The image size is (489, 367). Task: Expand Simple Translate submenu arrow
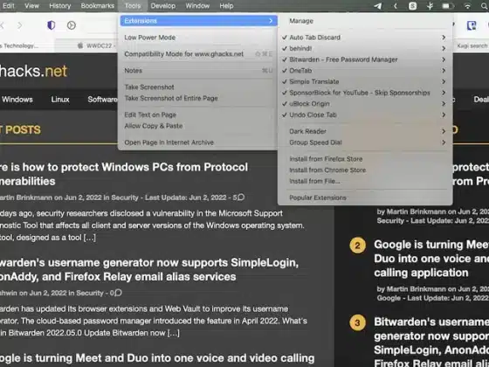coord(444,82)
